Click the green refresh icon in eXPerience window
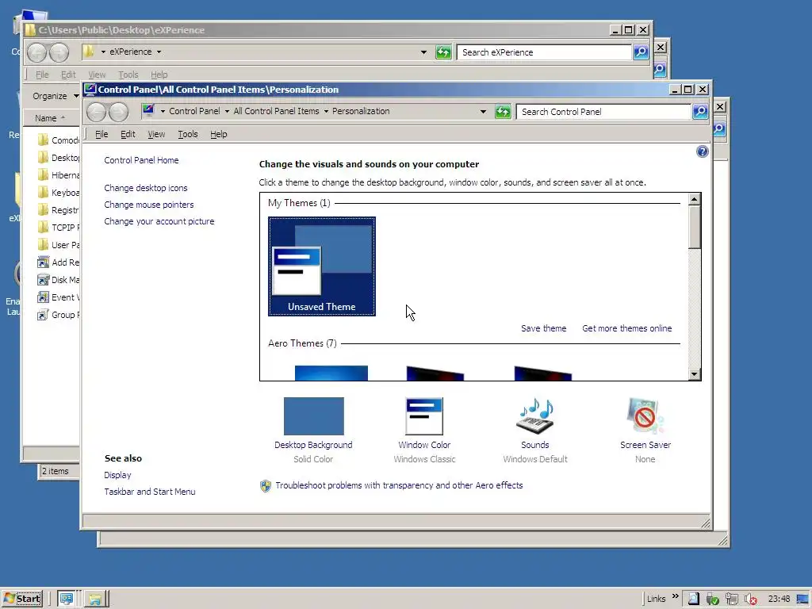 coord(443,52)
